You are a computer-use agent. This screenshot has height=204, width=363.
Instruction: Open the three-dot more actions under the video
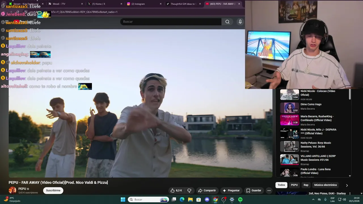pyautogui.click(x=269, y=190)
